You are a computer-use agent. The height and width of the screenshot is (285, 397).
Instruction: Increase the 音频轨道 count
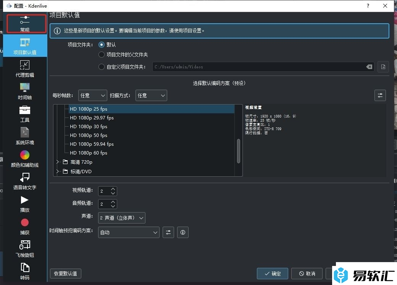pyautogui.click(x=113, y=202)
